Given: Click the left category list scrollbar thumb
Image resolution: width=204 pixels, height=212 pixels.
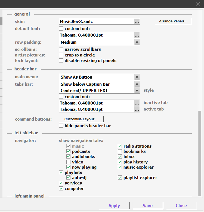Looking at the screenshot, I should (1, 21).
